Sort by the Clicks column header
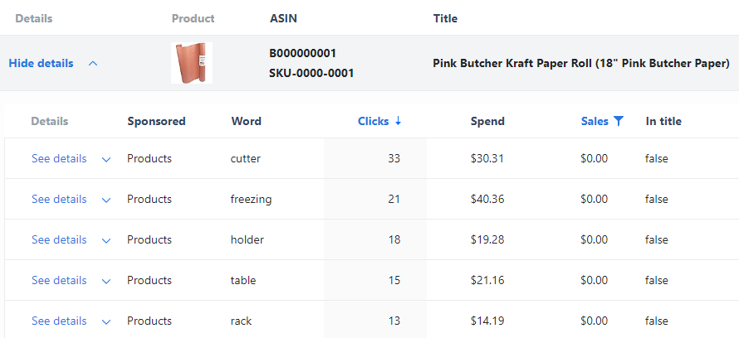Screen dimensions: 739x338 tap(374, 121)
